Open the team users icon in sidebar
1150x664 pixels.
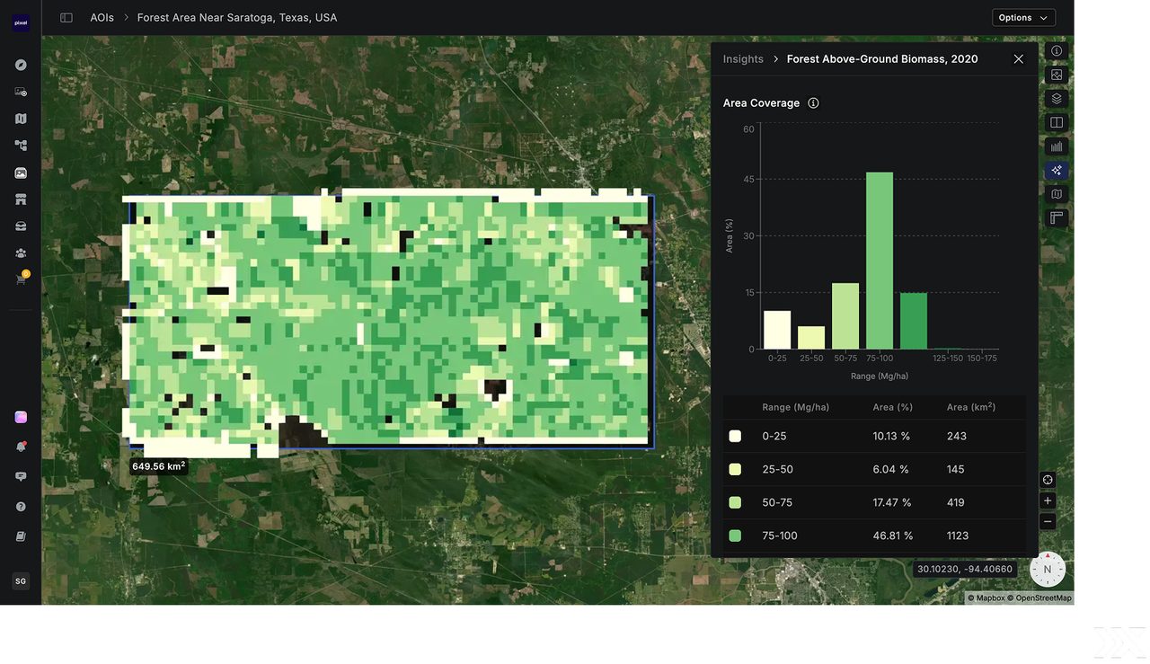[21, 252]
